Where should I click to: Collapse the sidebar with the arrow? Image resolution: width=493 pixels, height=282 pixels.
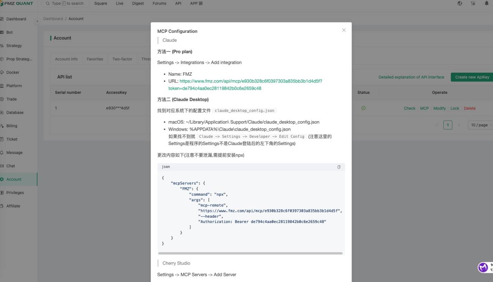click(37, 21)
